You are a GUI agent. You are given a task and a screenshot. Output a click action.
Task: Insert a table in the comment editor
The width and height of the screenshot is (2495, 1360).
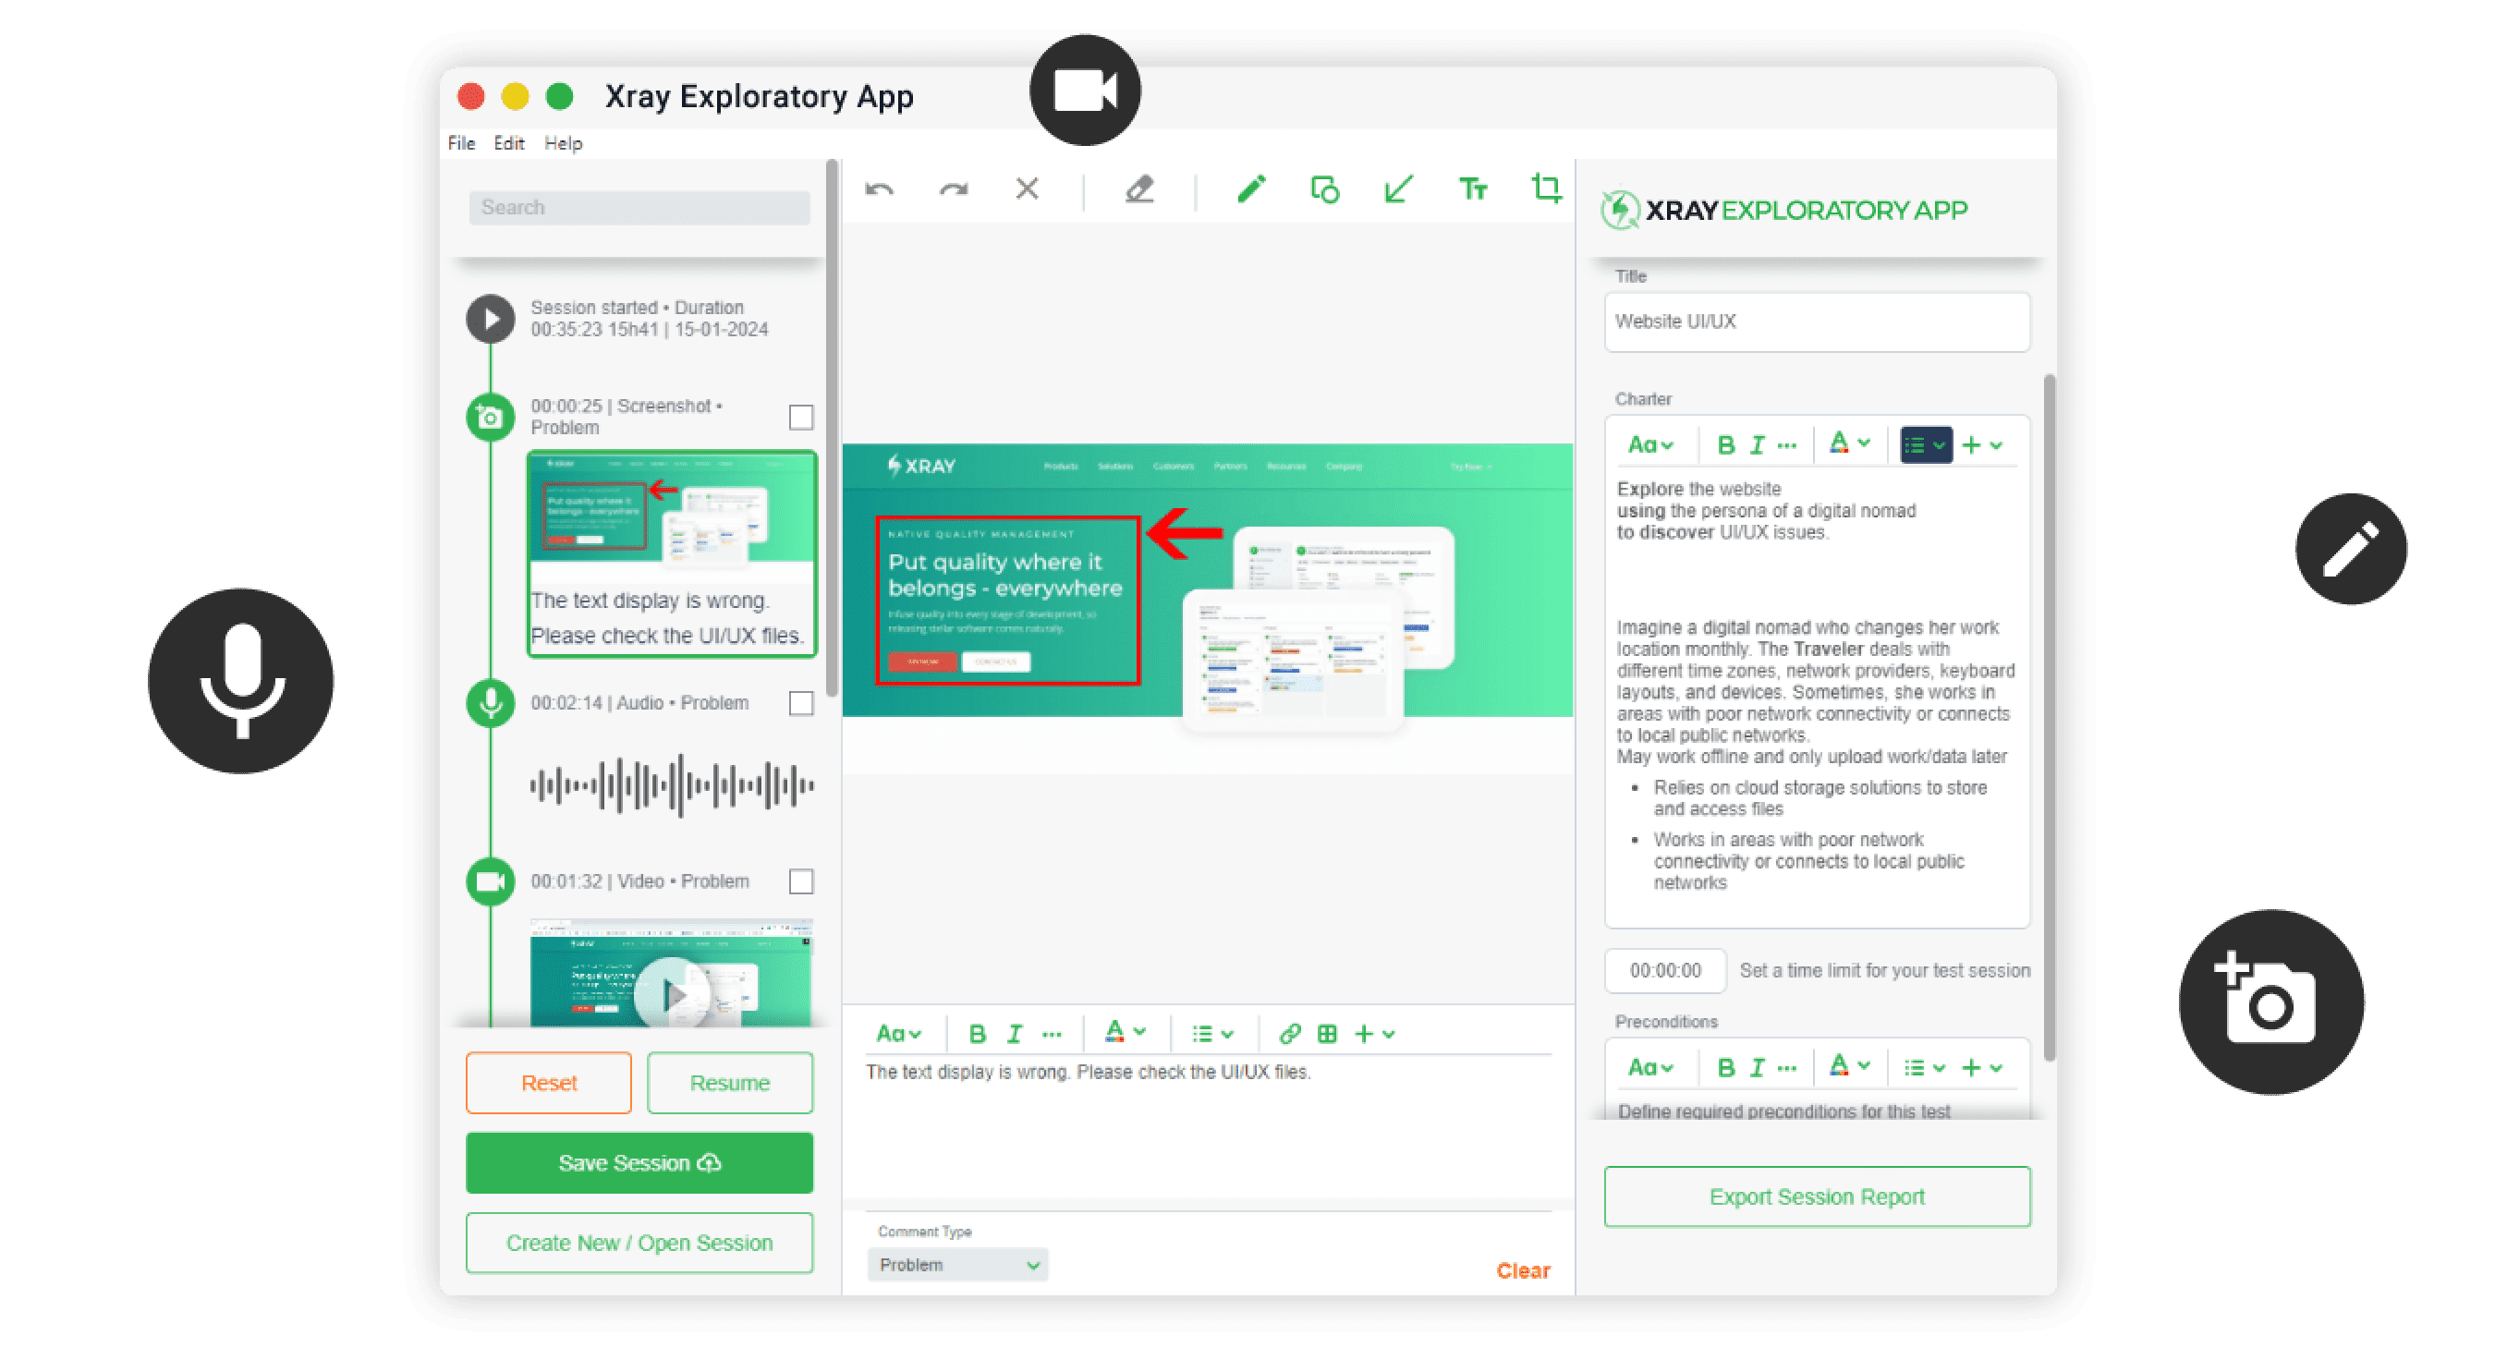[x=1326, y=1034]
